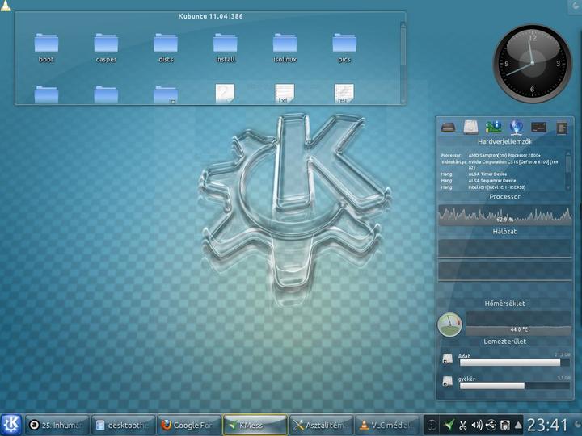Click the processor usage graph
582x436 pixels.
coord(504,216)
